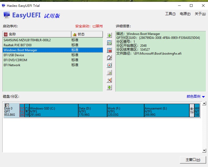
Task: Select EFI Network boot entry
Action: [x=53, y=65]
